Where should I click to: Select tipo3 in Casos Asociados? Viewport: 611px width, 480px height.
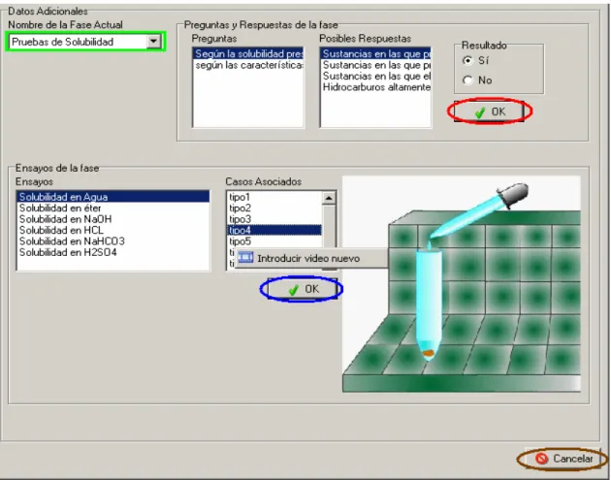(274, 219)
